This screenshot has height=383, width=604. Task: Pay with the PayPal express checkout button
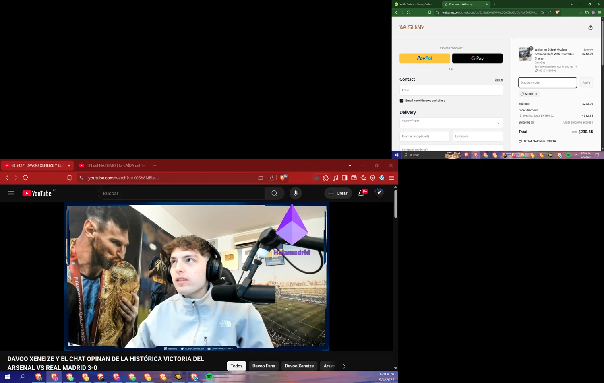424,58
